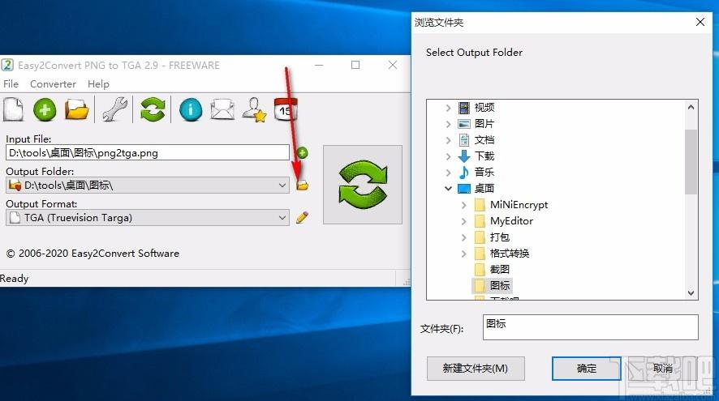Open the Converter menu
Image resolution: width=719 pixels, height=401 pixels.
(x=53, y=84)
